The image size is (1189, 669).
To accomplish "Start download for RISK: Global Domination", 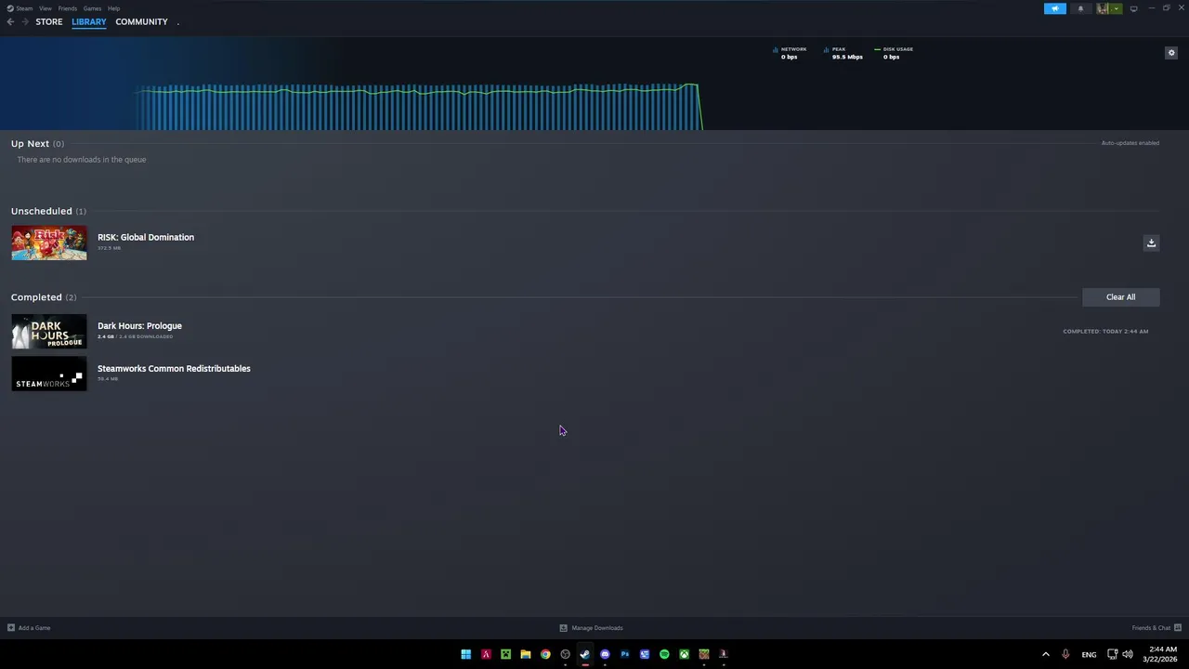I will coord(1151,243).
